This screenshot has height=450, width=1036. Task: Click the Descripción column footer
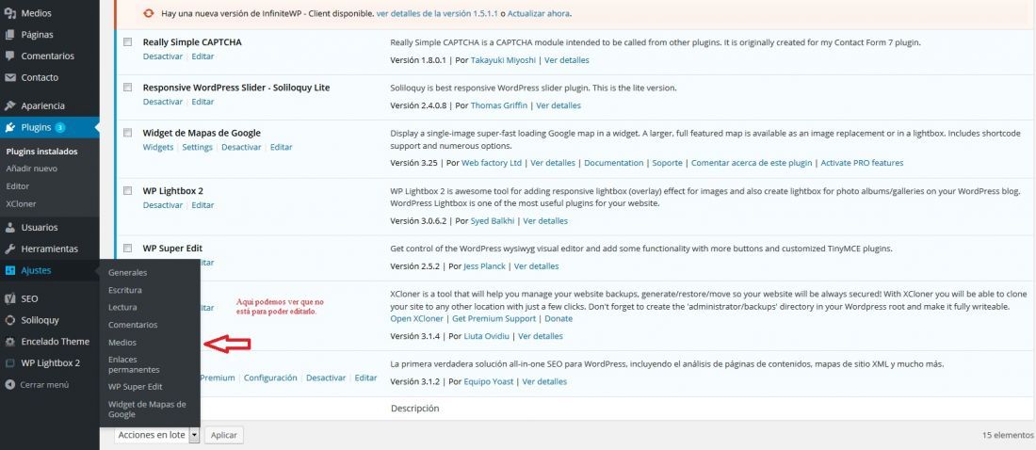click(x=415, y=409)
